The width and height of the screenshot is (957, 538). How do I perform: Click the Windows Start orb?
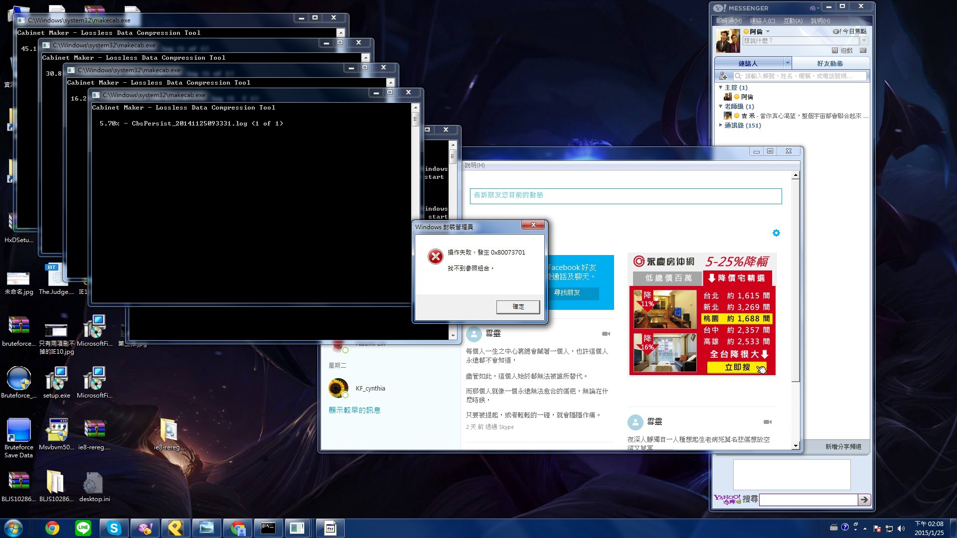[x=13, y=528]
